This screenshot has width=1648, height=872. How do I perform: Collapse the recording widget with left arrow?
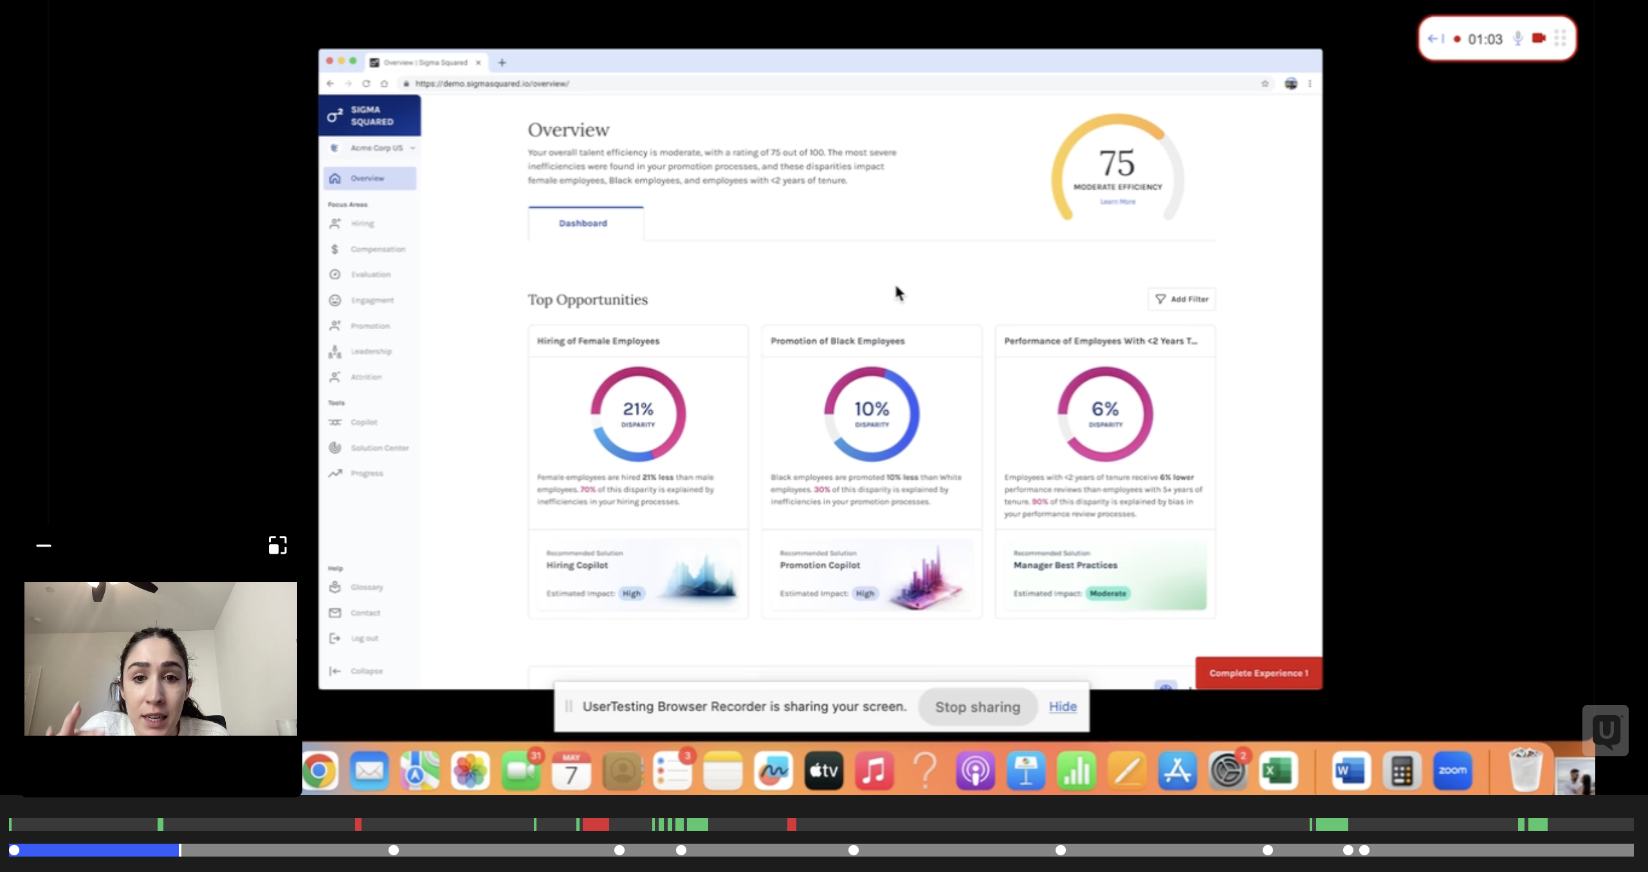point(1436,39)
